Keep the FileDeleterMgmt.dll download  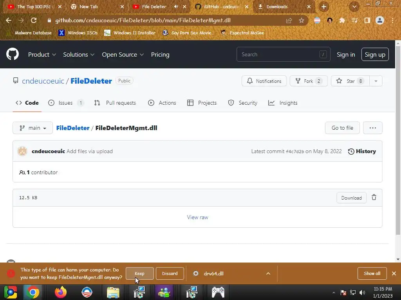click(x=140, y=273)
